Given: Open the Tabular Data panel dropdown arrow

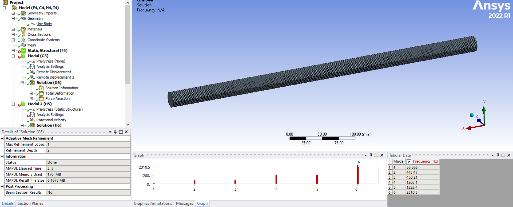Looking at the screenshot, I should click(492, 155).
